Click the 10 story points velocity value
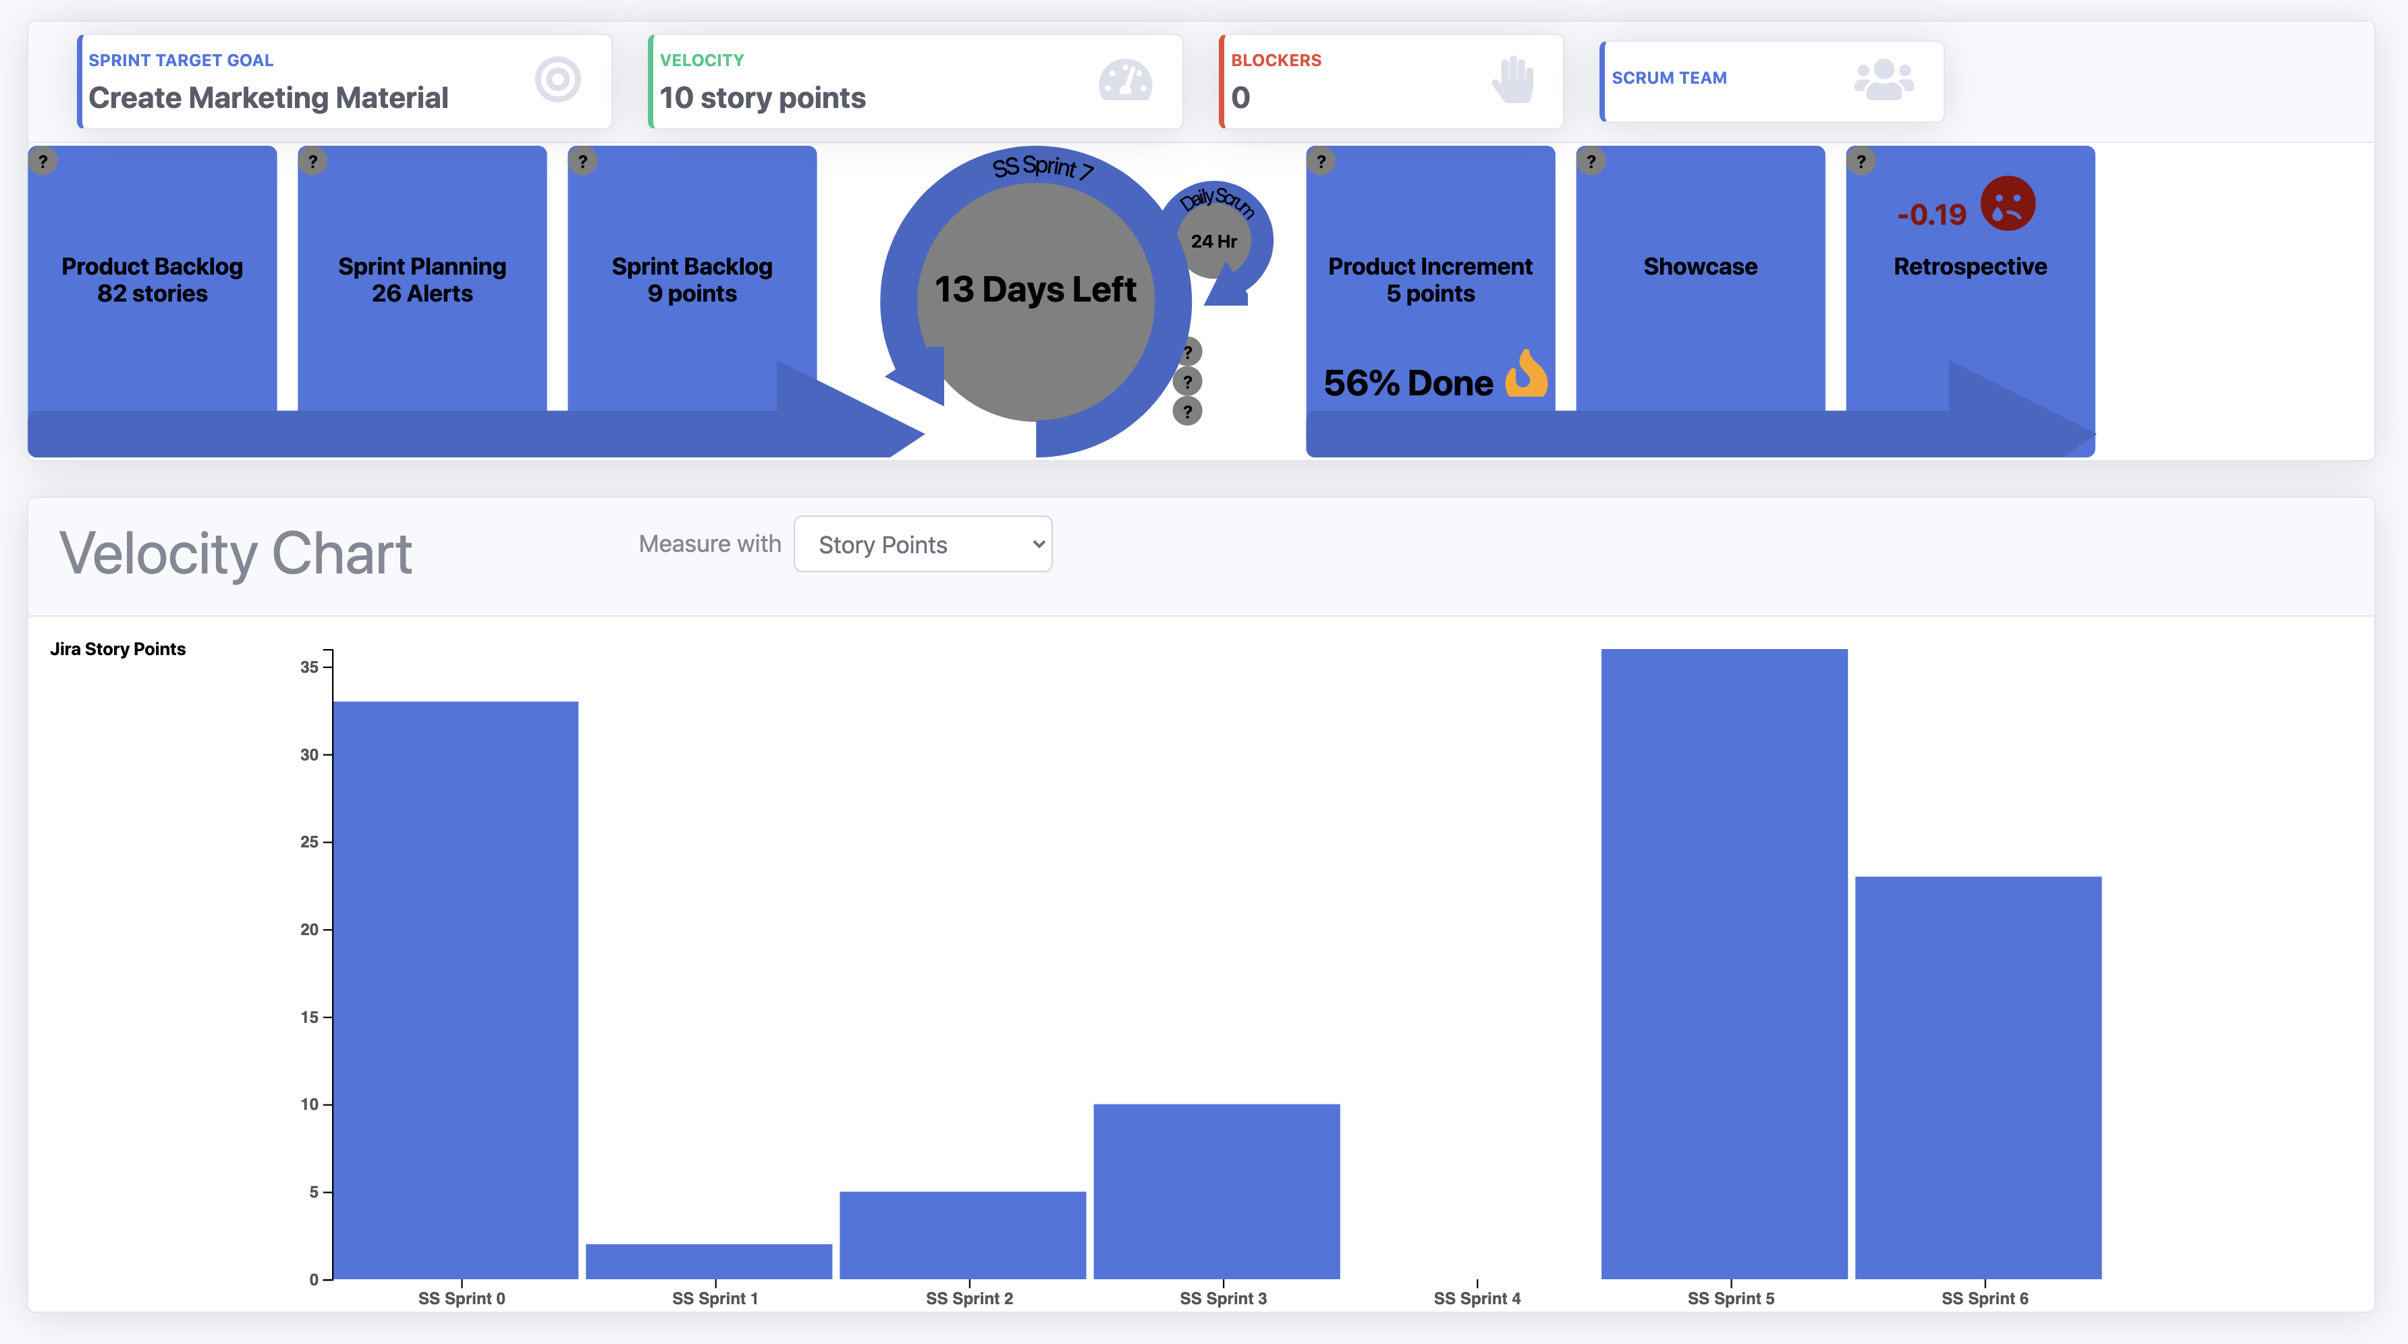Viewport: 2408px width, 1344px height. click(763, 98)
